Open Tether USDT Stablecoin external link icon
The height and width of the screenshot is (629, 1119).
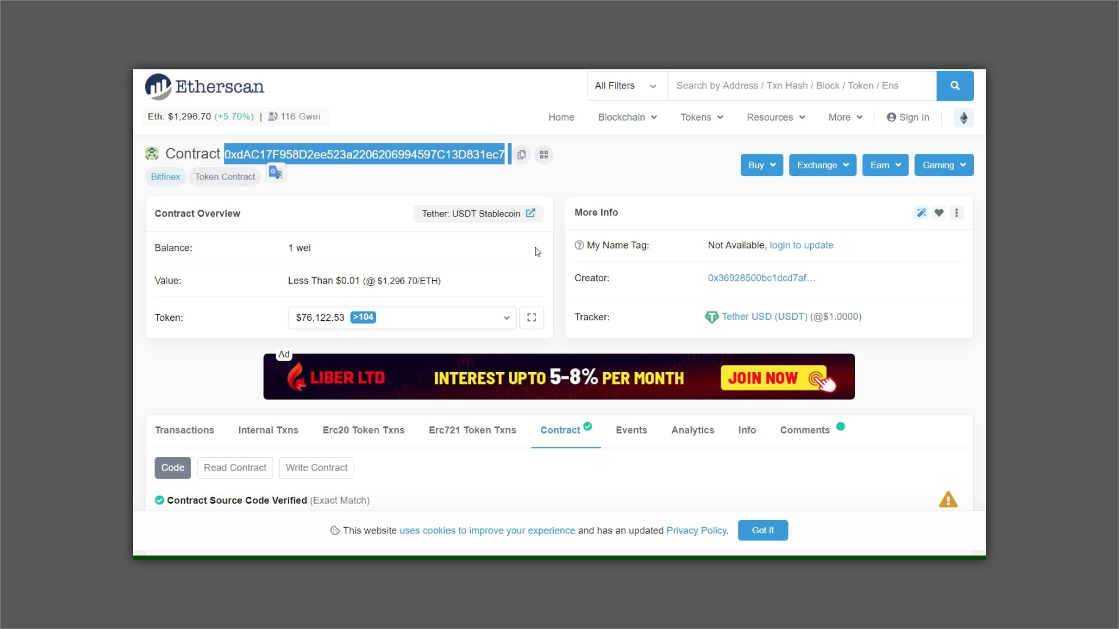[x=530, y=213]
